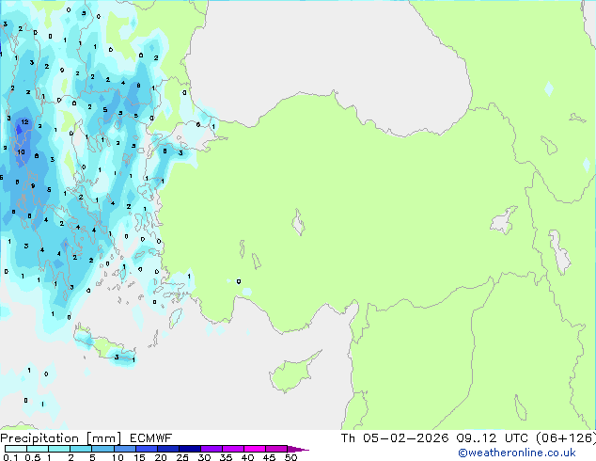This screenshot has height=461, width=596.
Task: Click the Cyprus island on the map
Action: tap(292, 373)
